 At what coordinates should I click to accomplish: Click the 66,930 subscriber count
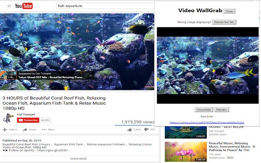(x=45, y=120)
